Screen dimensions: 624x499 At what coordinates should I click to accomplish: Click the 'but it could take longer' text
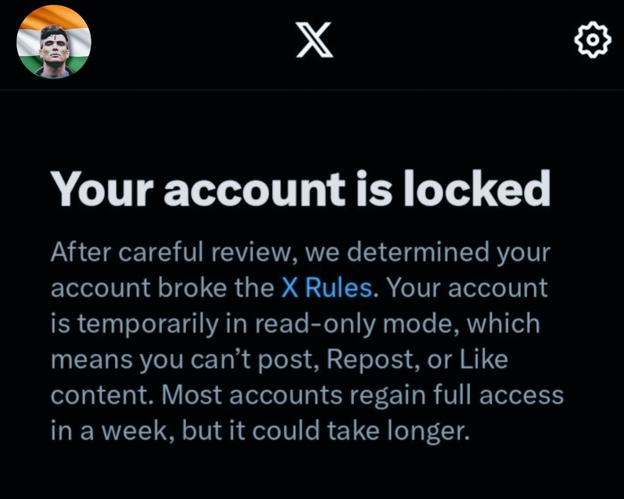(x=325, y=431)
